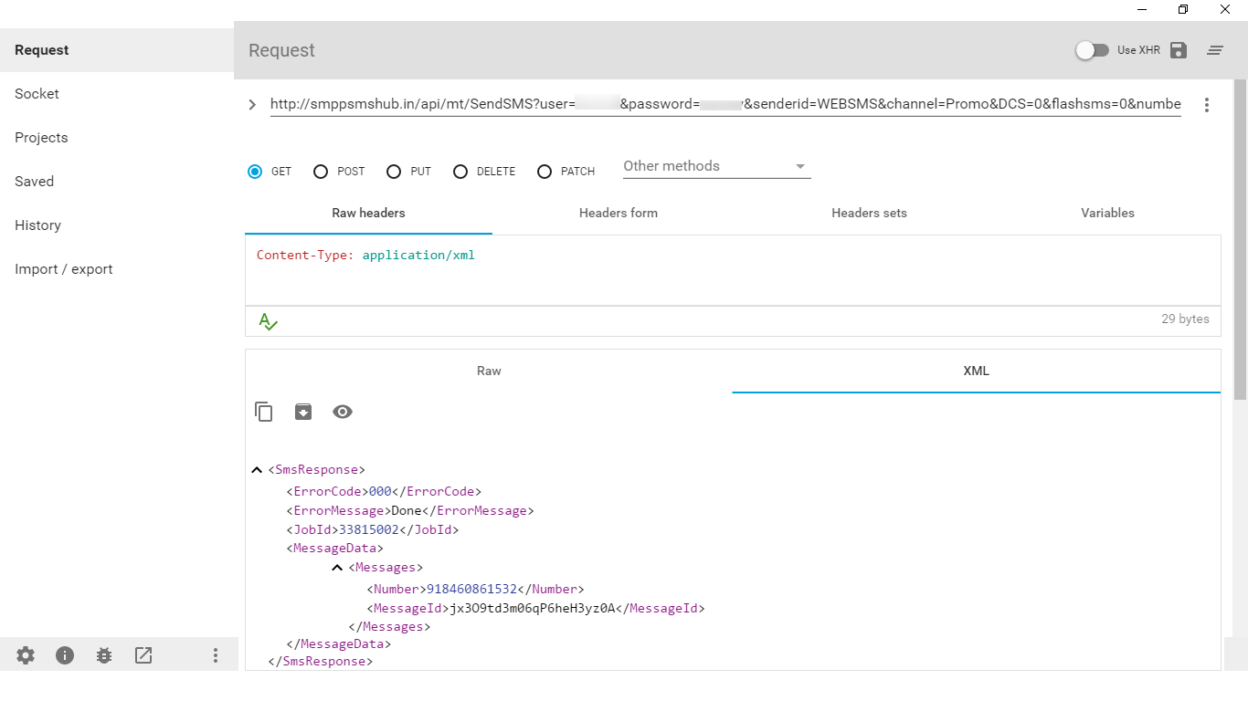Open History in the sidebar
This screenshot has width=1248, height=701.
[x=38, y=225]
